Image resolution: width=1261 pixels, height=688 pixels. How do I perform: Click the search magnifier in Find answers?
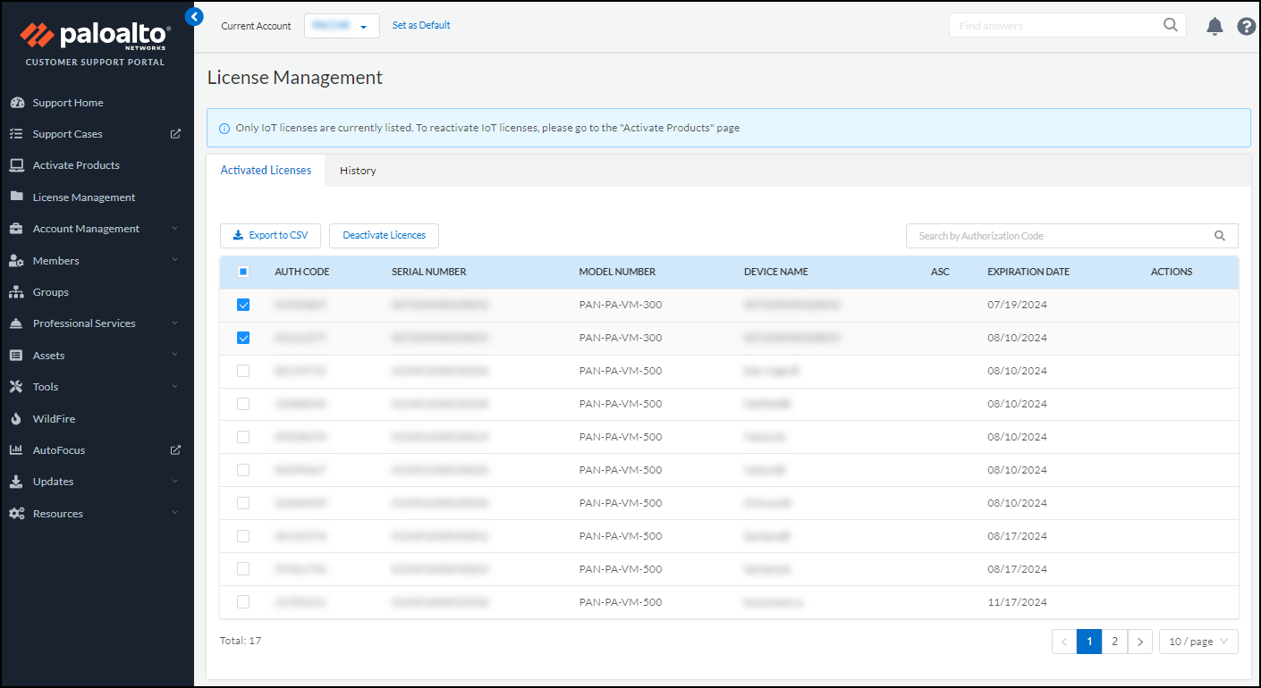(1170, 25)
